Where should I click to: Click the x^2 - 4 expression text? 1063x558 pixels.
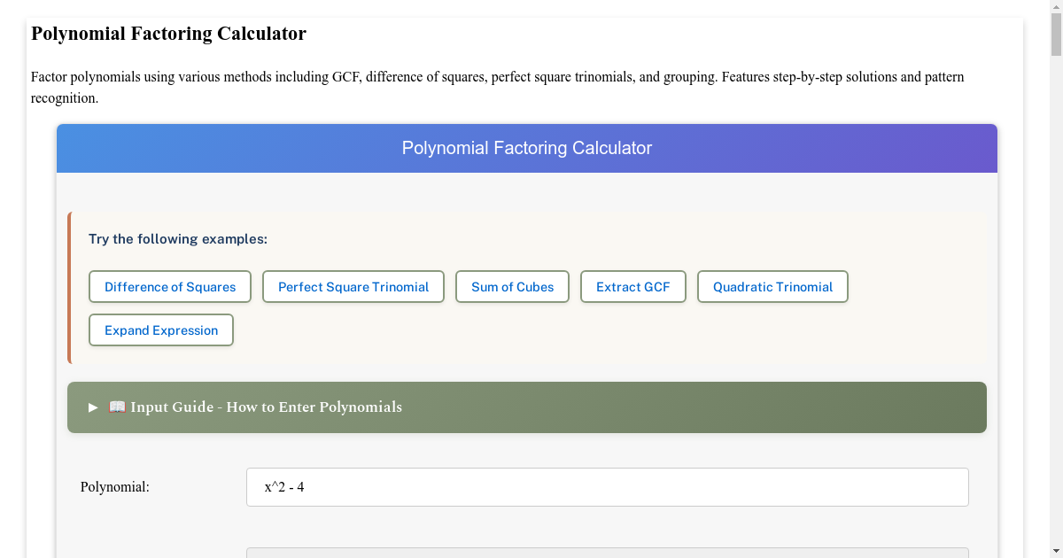(x=283, y=486)
